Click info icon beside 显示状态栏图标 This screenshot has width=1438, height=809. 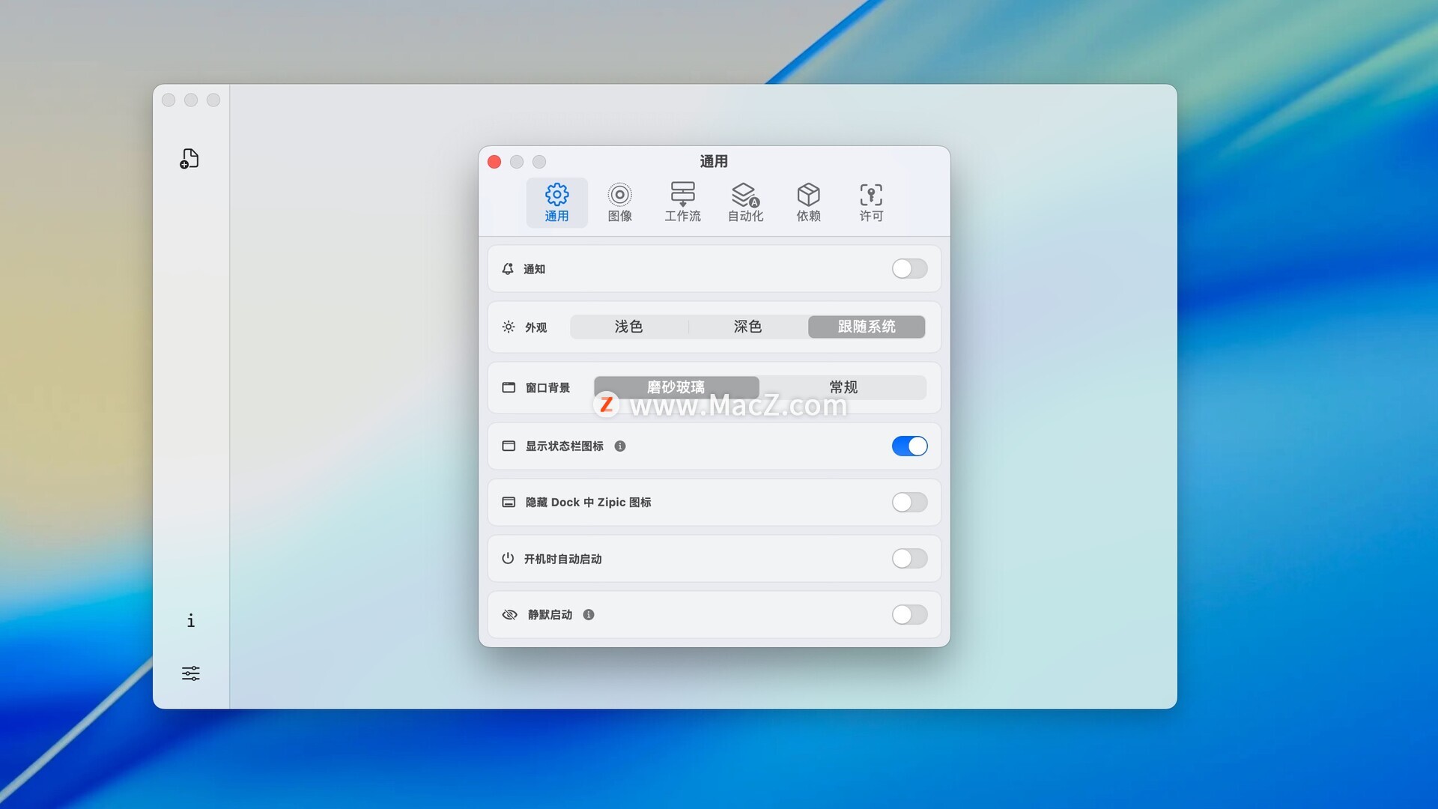pyautogui.click(x=620, y=446)
